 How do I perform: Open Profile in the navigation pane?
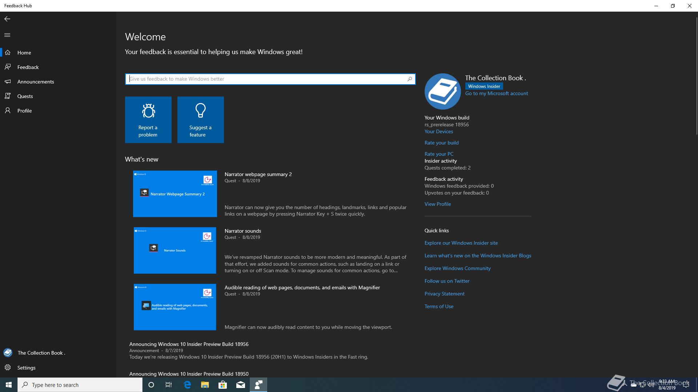58,111
